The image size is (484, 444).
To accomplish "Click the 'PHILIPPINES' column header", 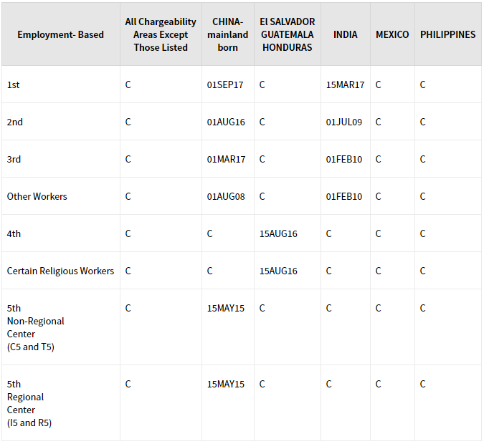I will (448, 34).
